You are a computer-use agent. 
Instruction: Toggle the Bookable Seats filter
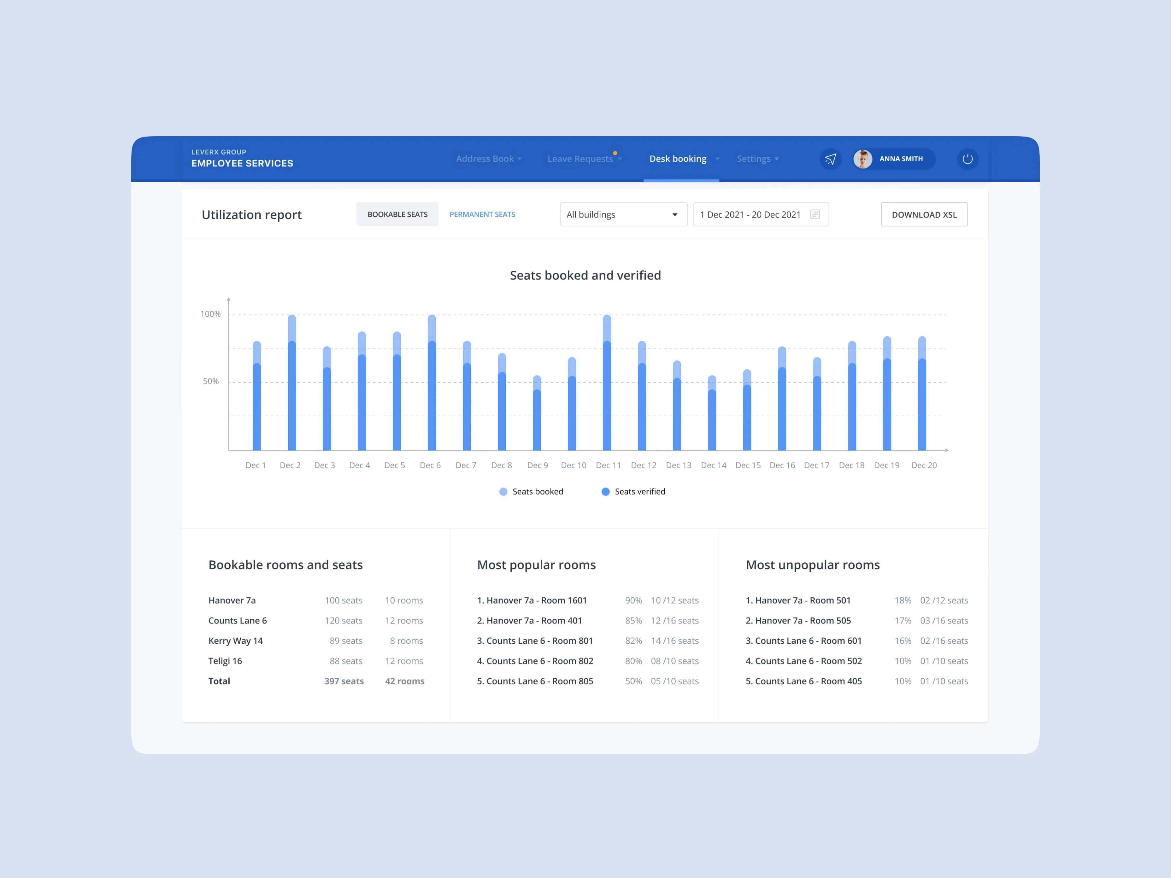397,214
